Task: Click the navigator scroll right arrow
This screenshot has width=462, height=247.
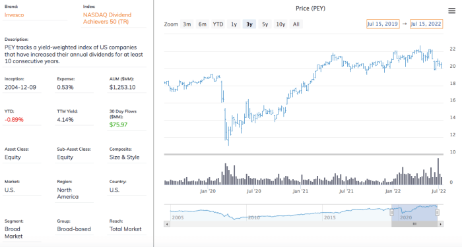Action: click(x=440, y=224)
